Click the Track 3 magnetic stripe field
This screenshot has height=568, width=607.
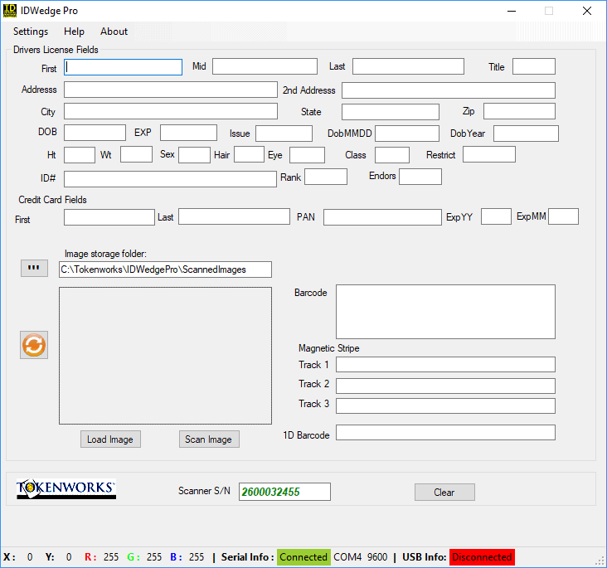click(445, 405)
